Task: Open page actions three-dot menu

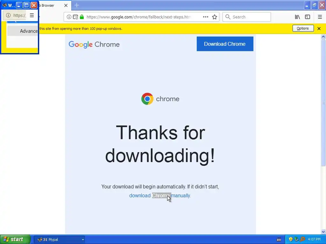Action: [x=206, y=17]
